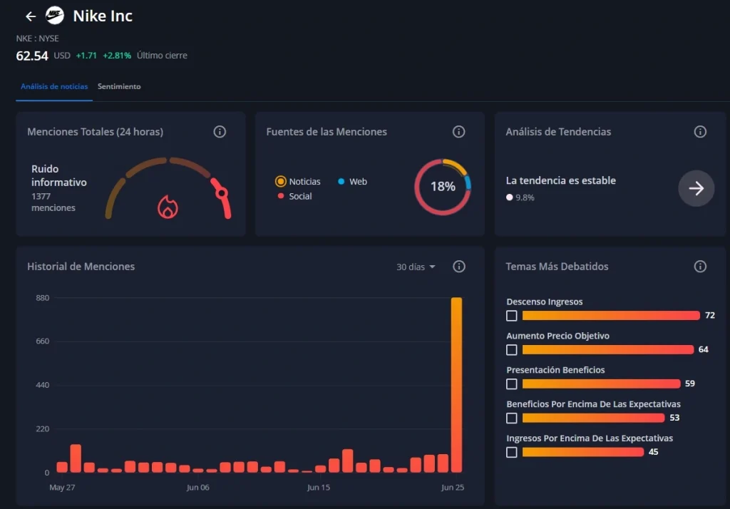This screenshot has width=730, height=509.
Task: Click the Ruido informativo label
Action: pos(58,175)
